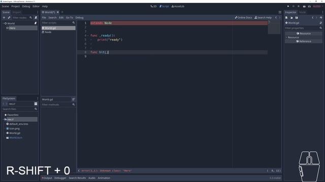Open Inspector object history icon

click(321, 18)
